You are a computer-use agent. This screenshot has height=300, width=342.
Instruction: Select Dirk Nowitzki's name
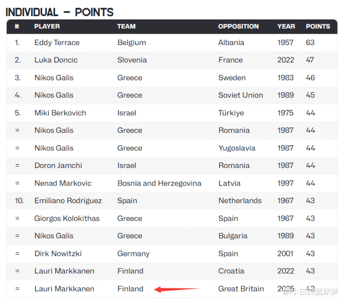[x=58, y=253]
